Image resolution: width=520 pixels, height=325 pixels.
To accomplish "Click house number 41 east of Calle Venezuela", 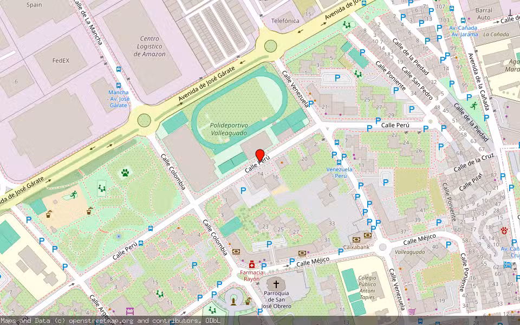I will click(422, 210).
